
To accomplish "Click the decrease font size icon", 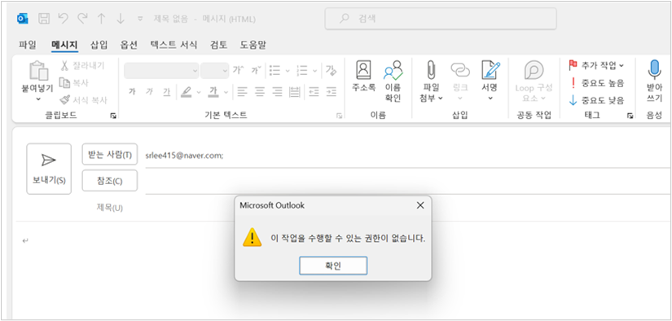I will [x=257, y=70].
